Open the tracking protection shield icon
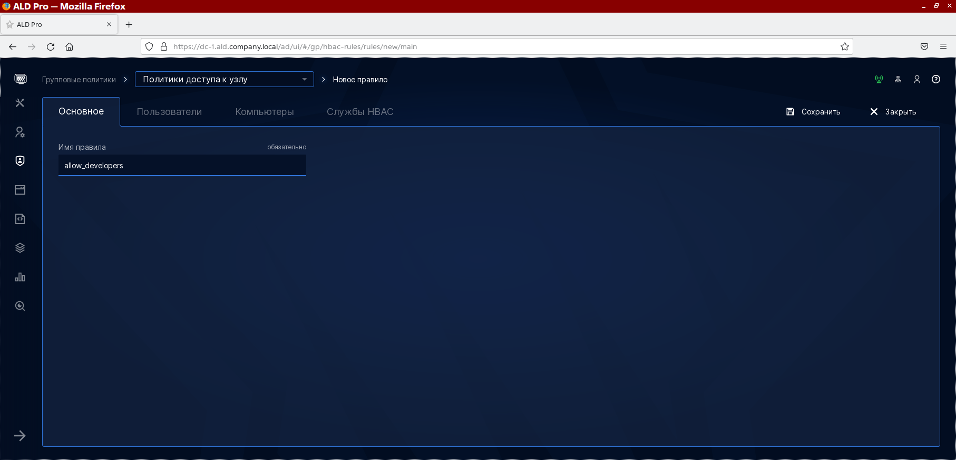 click(x=149, y=46)
